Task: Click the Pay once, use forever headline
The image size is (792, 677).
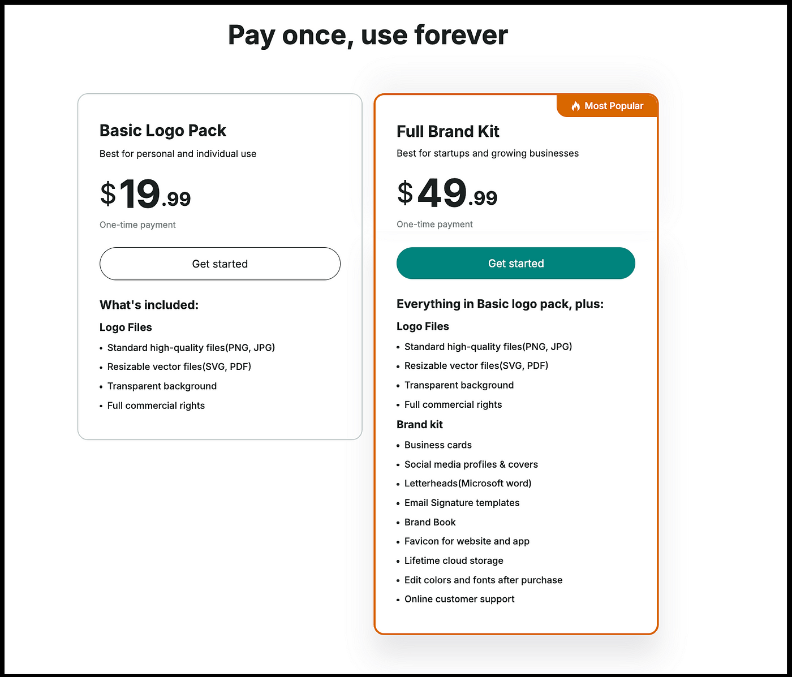Action: point(368,35)
